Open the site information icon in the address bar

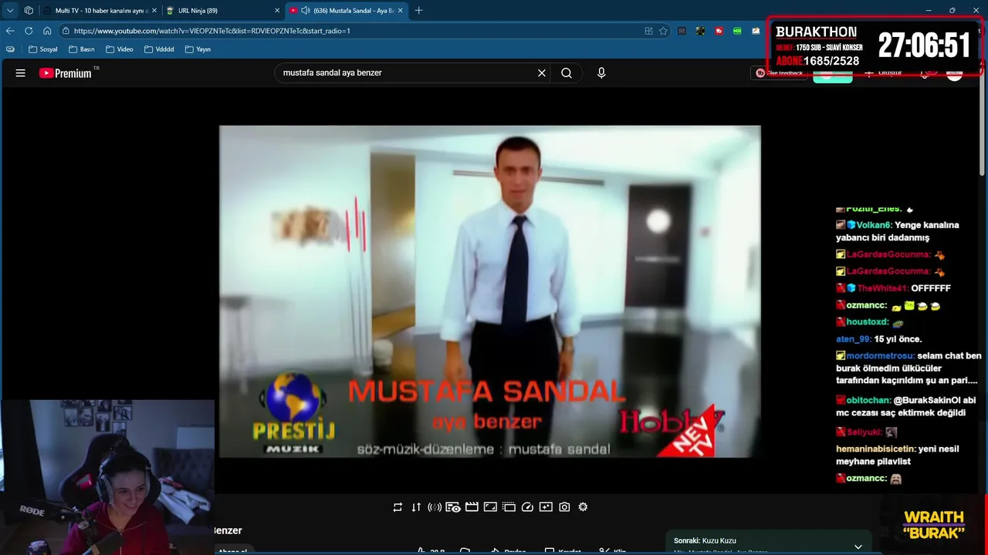[66, 31]
